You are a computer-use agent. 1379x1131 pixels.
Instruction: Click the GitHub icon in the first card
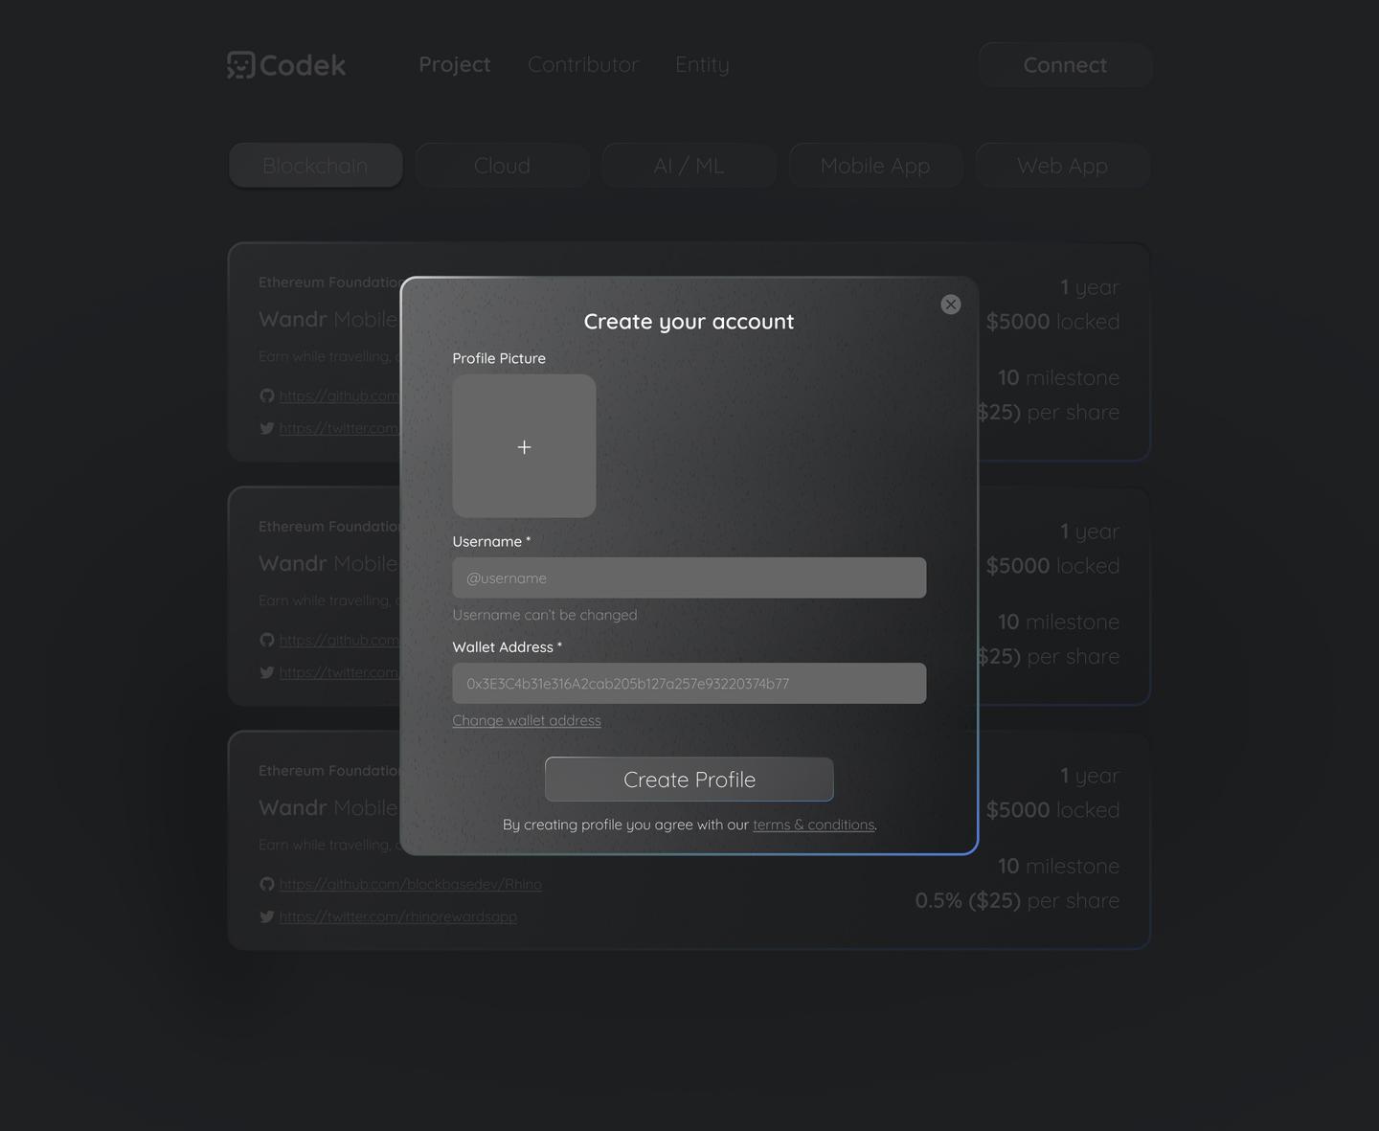pyautogui.click(x=267, y=396)
